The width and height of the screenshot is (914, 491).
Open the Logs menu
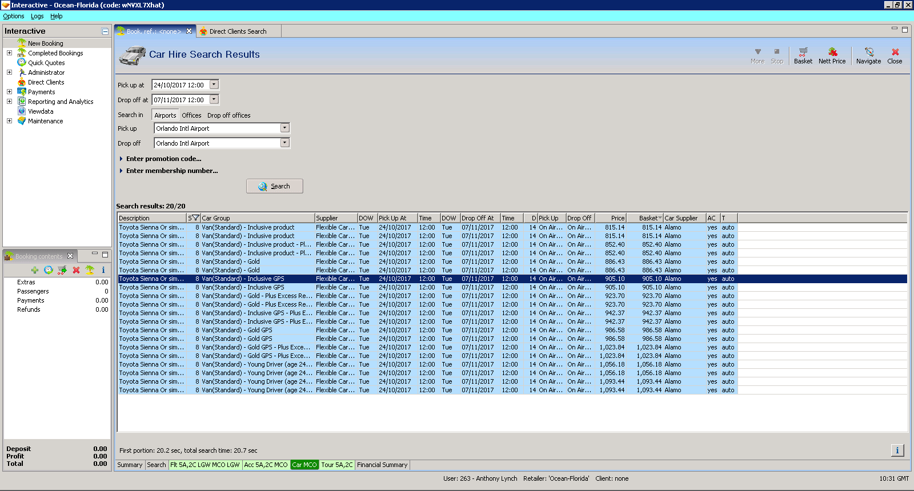pyautogui.click(x=37, y=16)
